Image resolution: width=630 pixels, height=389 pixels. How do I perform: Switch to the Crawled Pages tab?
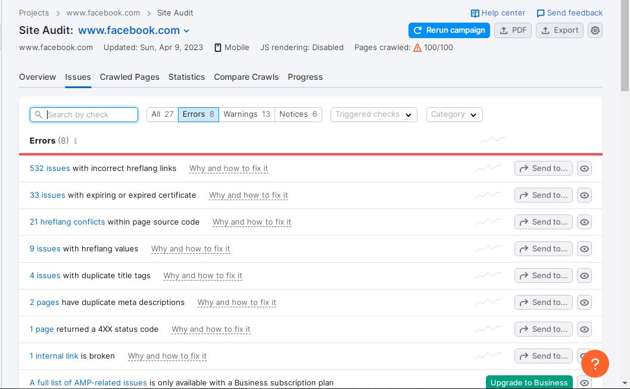click(129, 77)
